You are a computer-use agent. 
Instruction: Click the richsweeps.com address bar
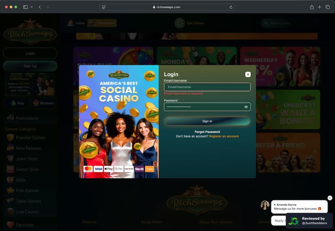(167, 7)
